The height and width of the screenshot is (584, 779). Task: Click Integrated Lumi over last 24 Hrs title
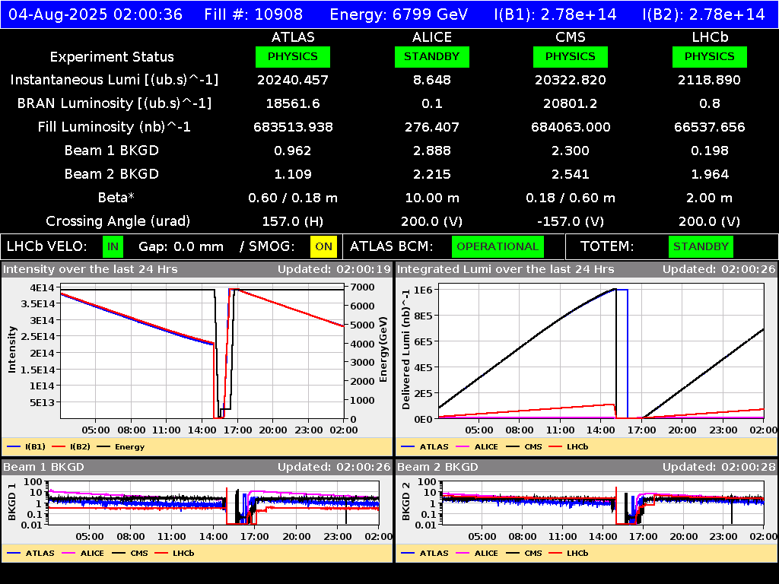[x=505, y=270]
